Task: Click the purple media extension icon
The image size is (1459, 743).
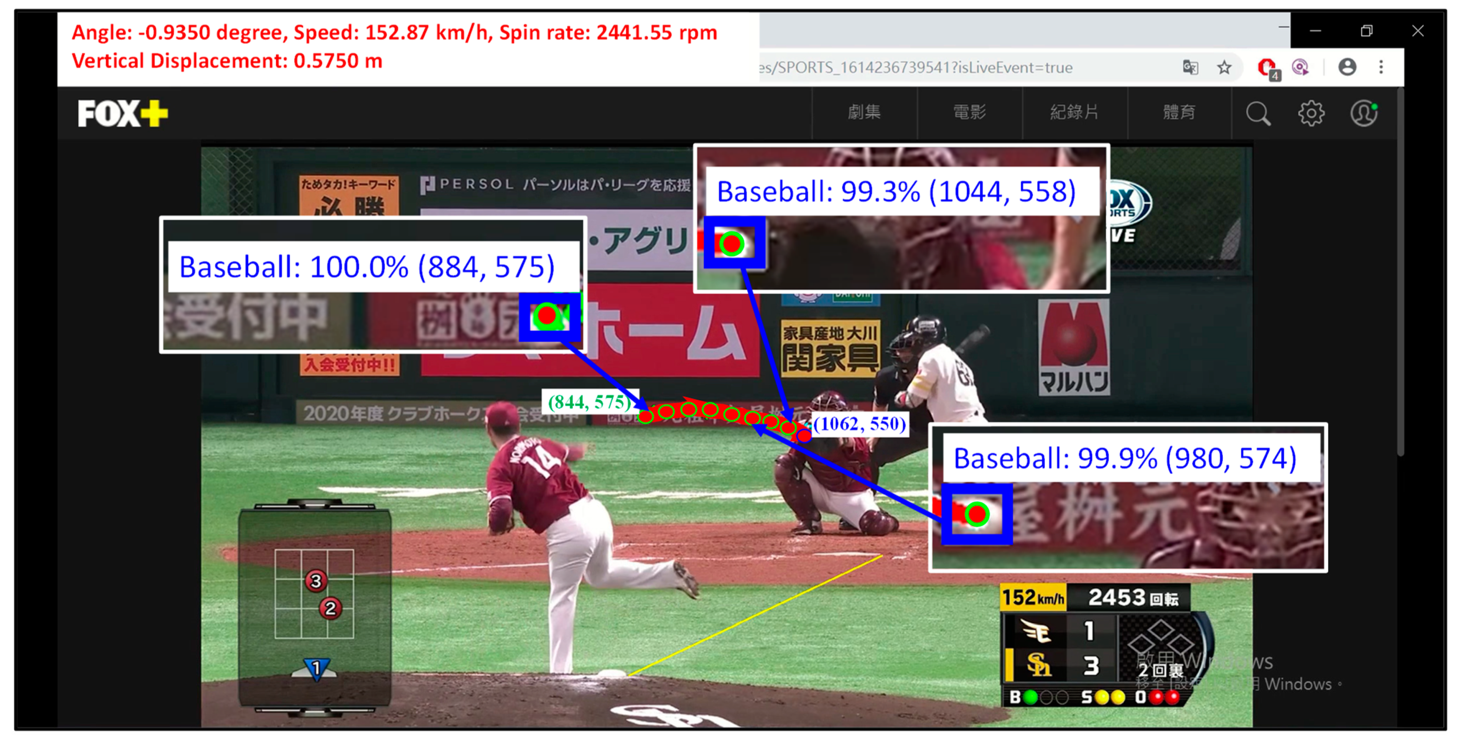Action: coord(1300,67)
